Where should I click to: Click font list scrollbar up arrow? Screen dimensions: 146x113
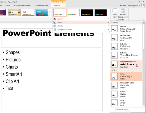point(144,22)
